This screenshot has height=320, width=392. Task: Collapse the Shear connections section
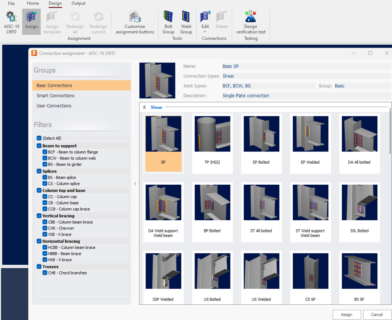(x=145, y=107)
